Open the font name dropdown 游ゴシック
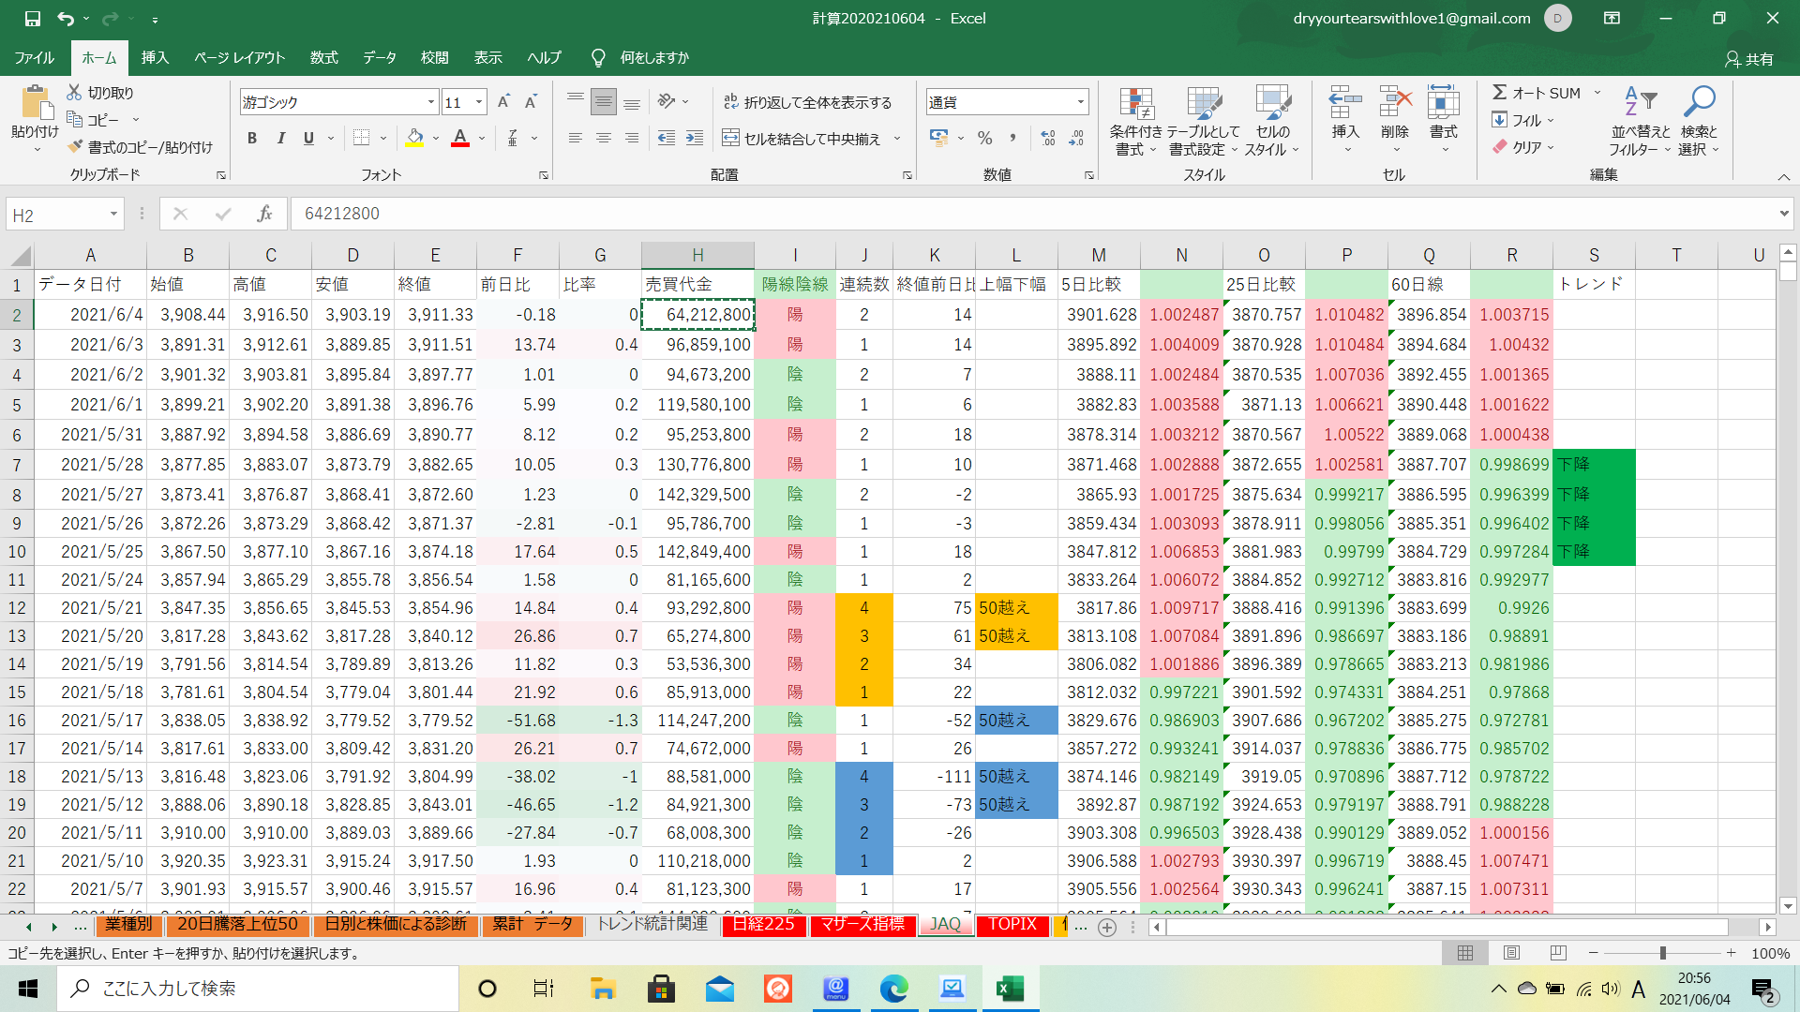Image resolution: width=1800 pixels, height=1012 pixels. click(x=431, y=102)
